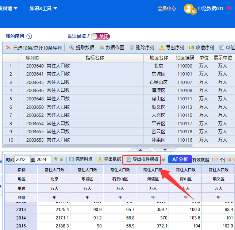Click the 删除序列 trash icon

click(132, 47)
